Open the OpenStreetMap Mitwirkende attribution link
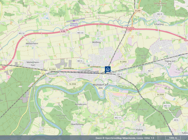Image resolution: width=188 pixels, height=140 pixels. [x=120, y=138]
